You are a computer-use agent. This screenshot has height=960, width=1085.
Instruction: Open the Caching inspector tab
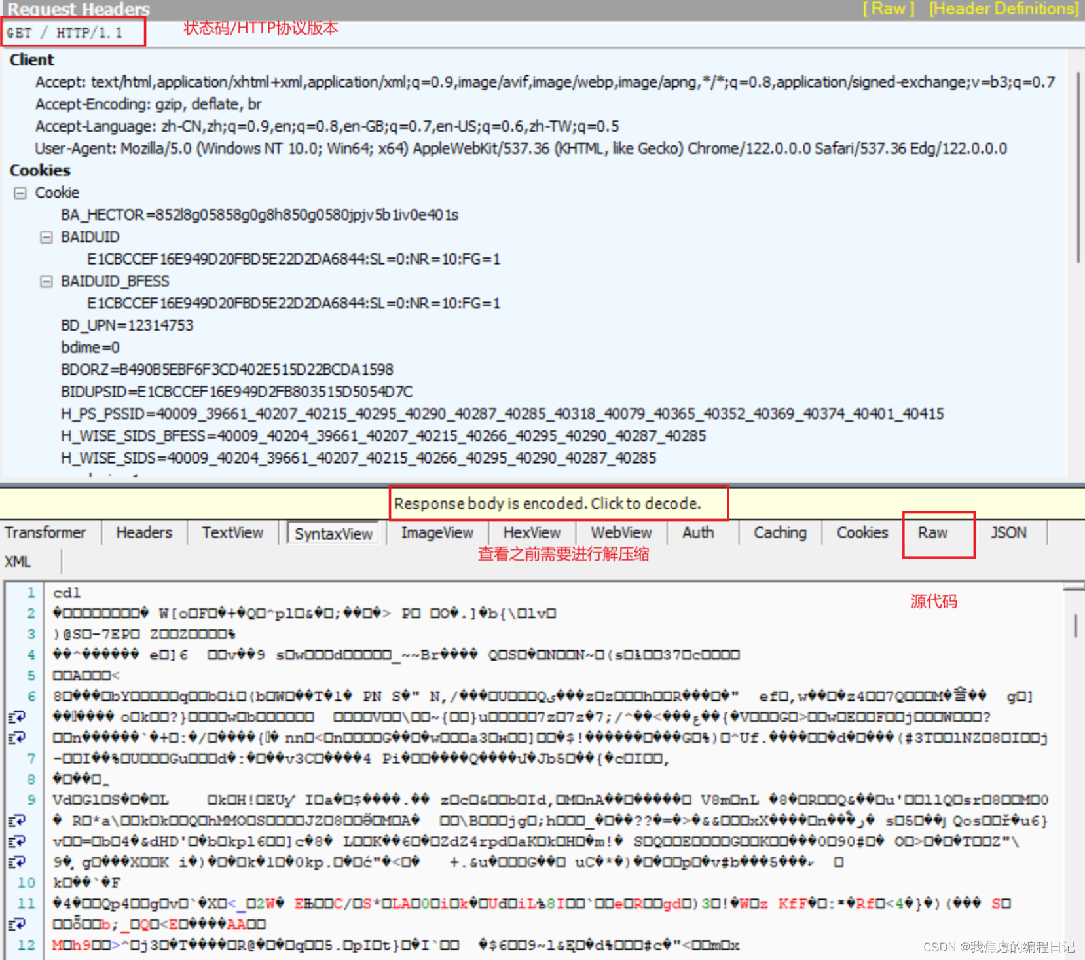(x=779, y=532)
